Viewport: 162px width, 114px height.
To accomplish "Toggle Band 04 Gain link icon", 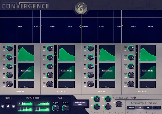I will coord(126,83).
